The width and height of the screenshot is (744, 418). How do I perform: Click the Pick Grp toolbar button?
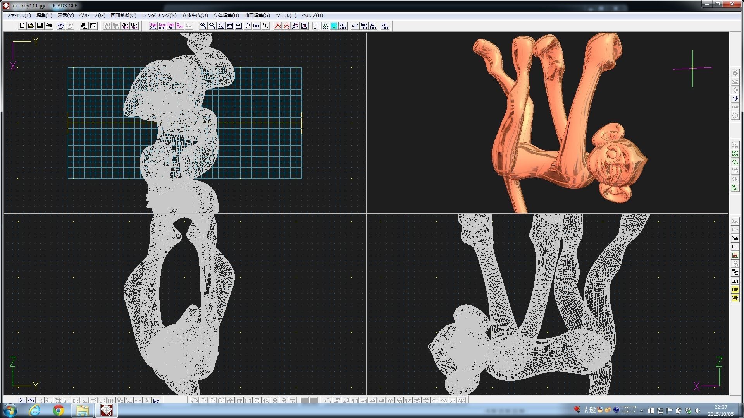134,26
